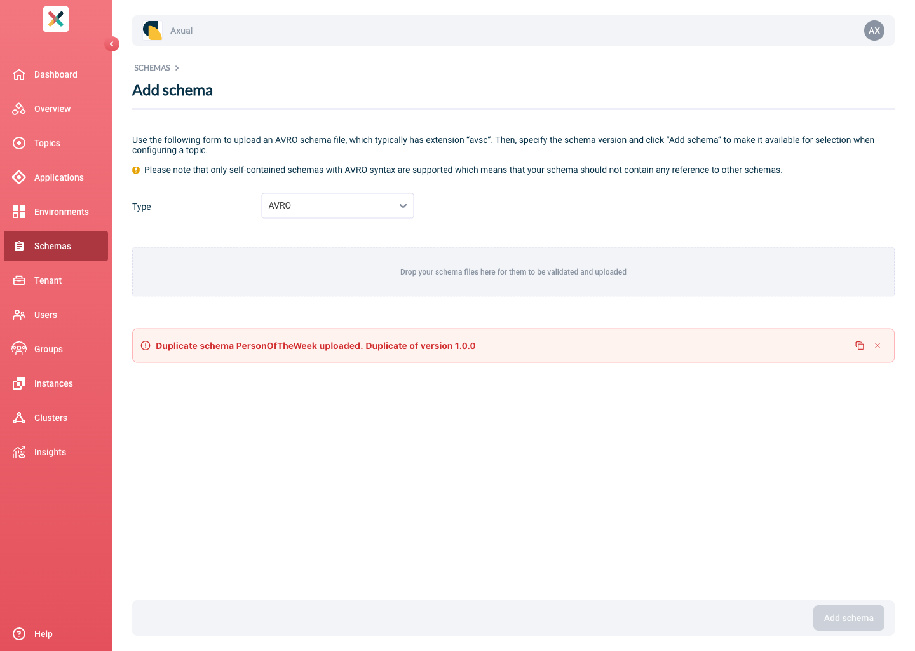Dismiss the duplicate schema error alert
Screen dimensions: 915x651
(878, 346)
